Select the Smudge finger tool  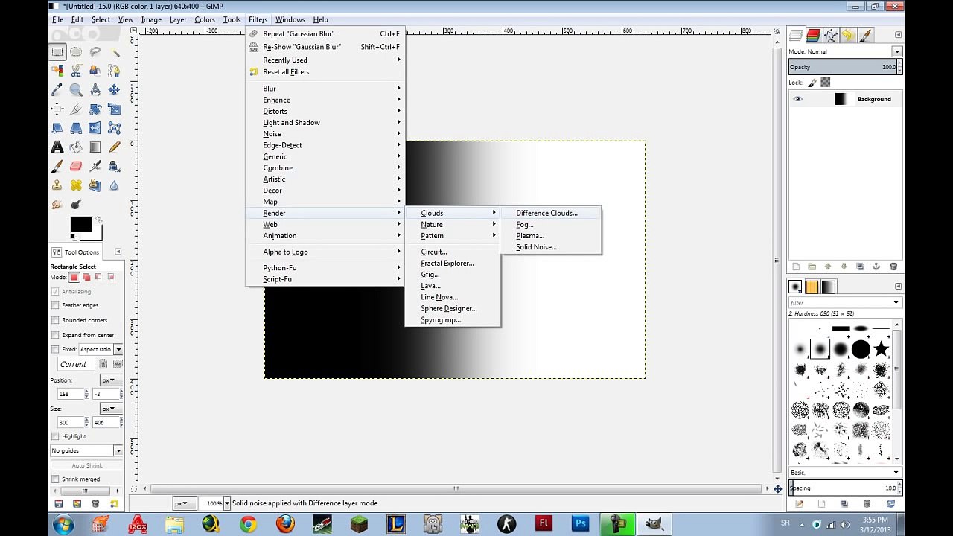click(x=57, y=205)
